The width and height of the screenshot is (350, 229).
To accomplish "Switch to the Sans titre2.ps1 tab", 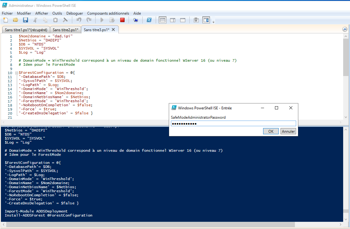I will point(65,30).
